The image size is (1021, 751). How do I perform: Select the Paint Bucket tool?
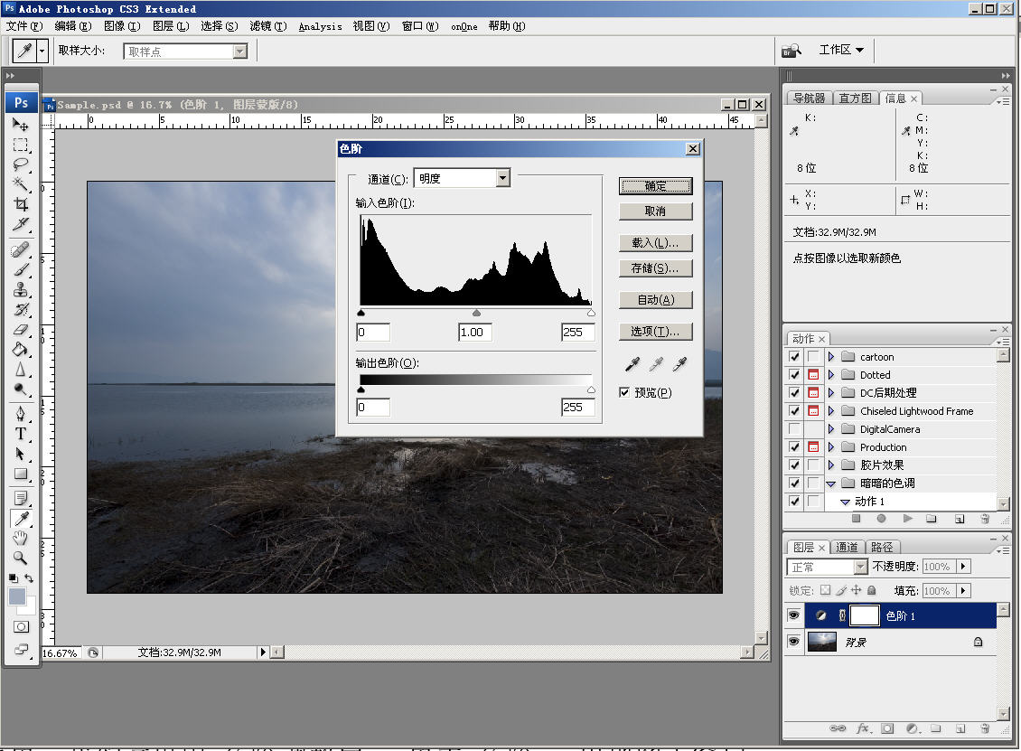tap(20, 349)
